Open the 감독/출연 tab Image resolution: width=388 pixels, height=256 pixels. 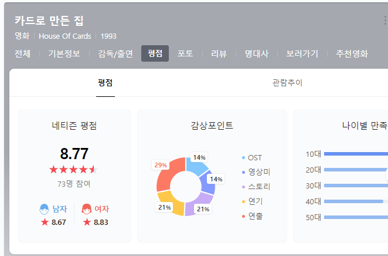[115, 53]
